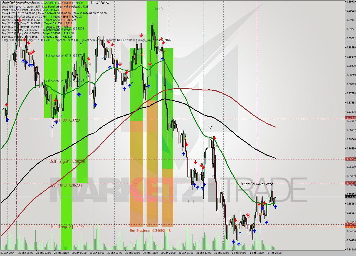Click the '27 Jan 2024' time axis label
This screenshot has width=356, height=256.
7,253
